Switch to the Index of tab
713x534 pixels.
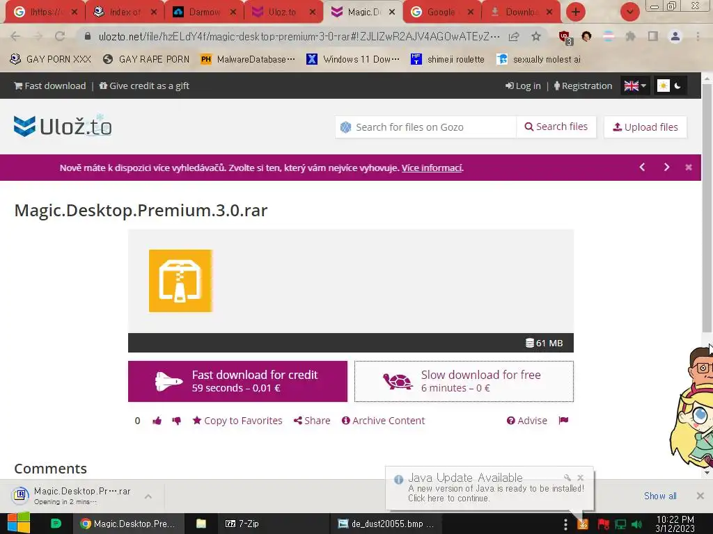[125, 13]
